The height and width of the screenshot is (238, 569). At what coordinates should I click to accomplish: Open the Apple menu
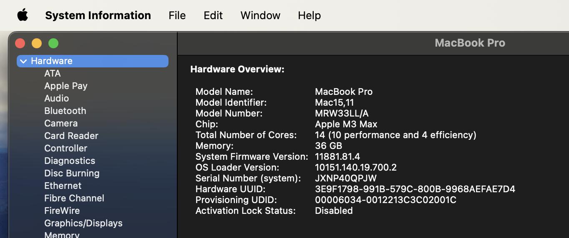click(23, 15)
